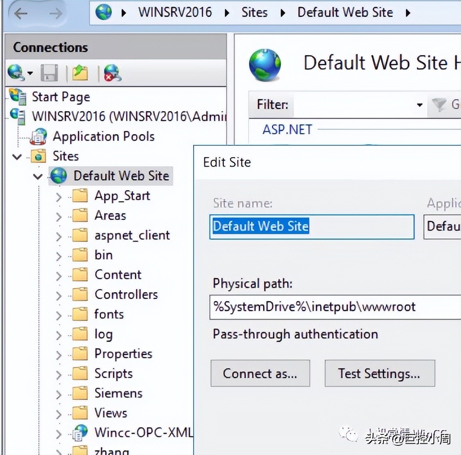Click the globe icon in address bar
The height and width of the screenshot is (455, 461).
pyautogui.click(x=104, y=12)
